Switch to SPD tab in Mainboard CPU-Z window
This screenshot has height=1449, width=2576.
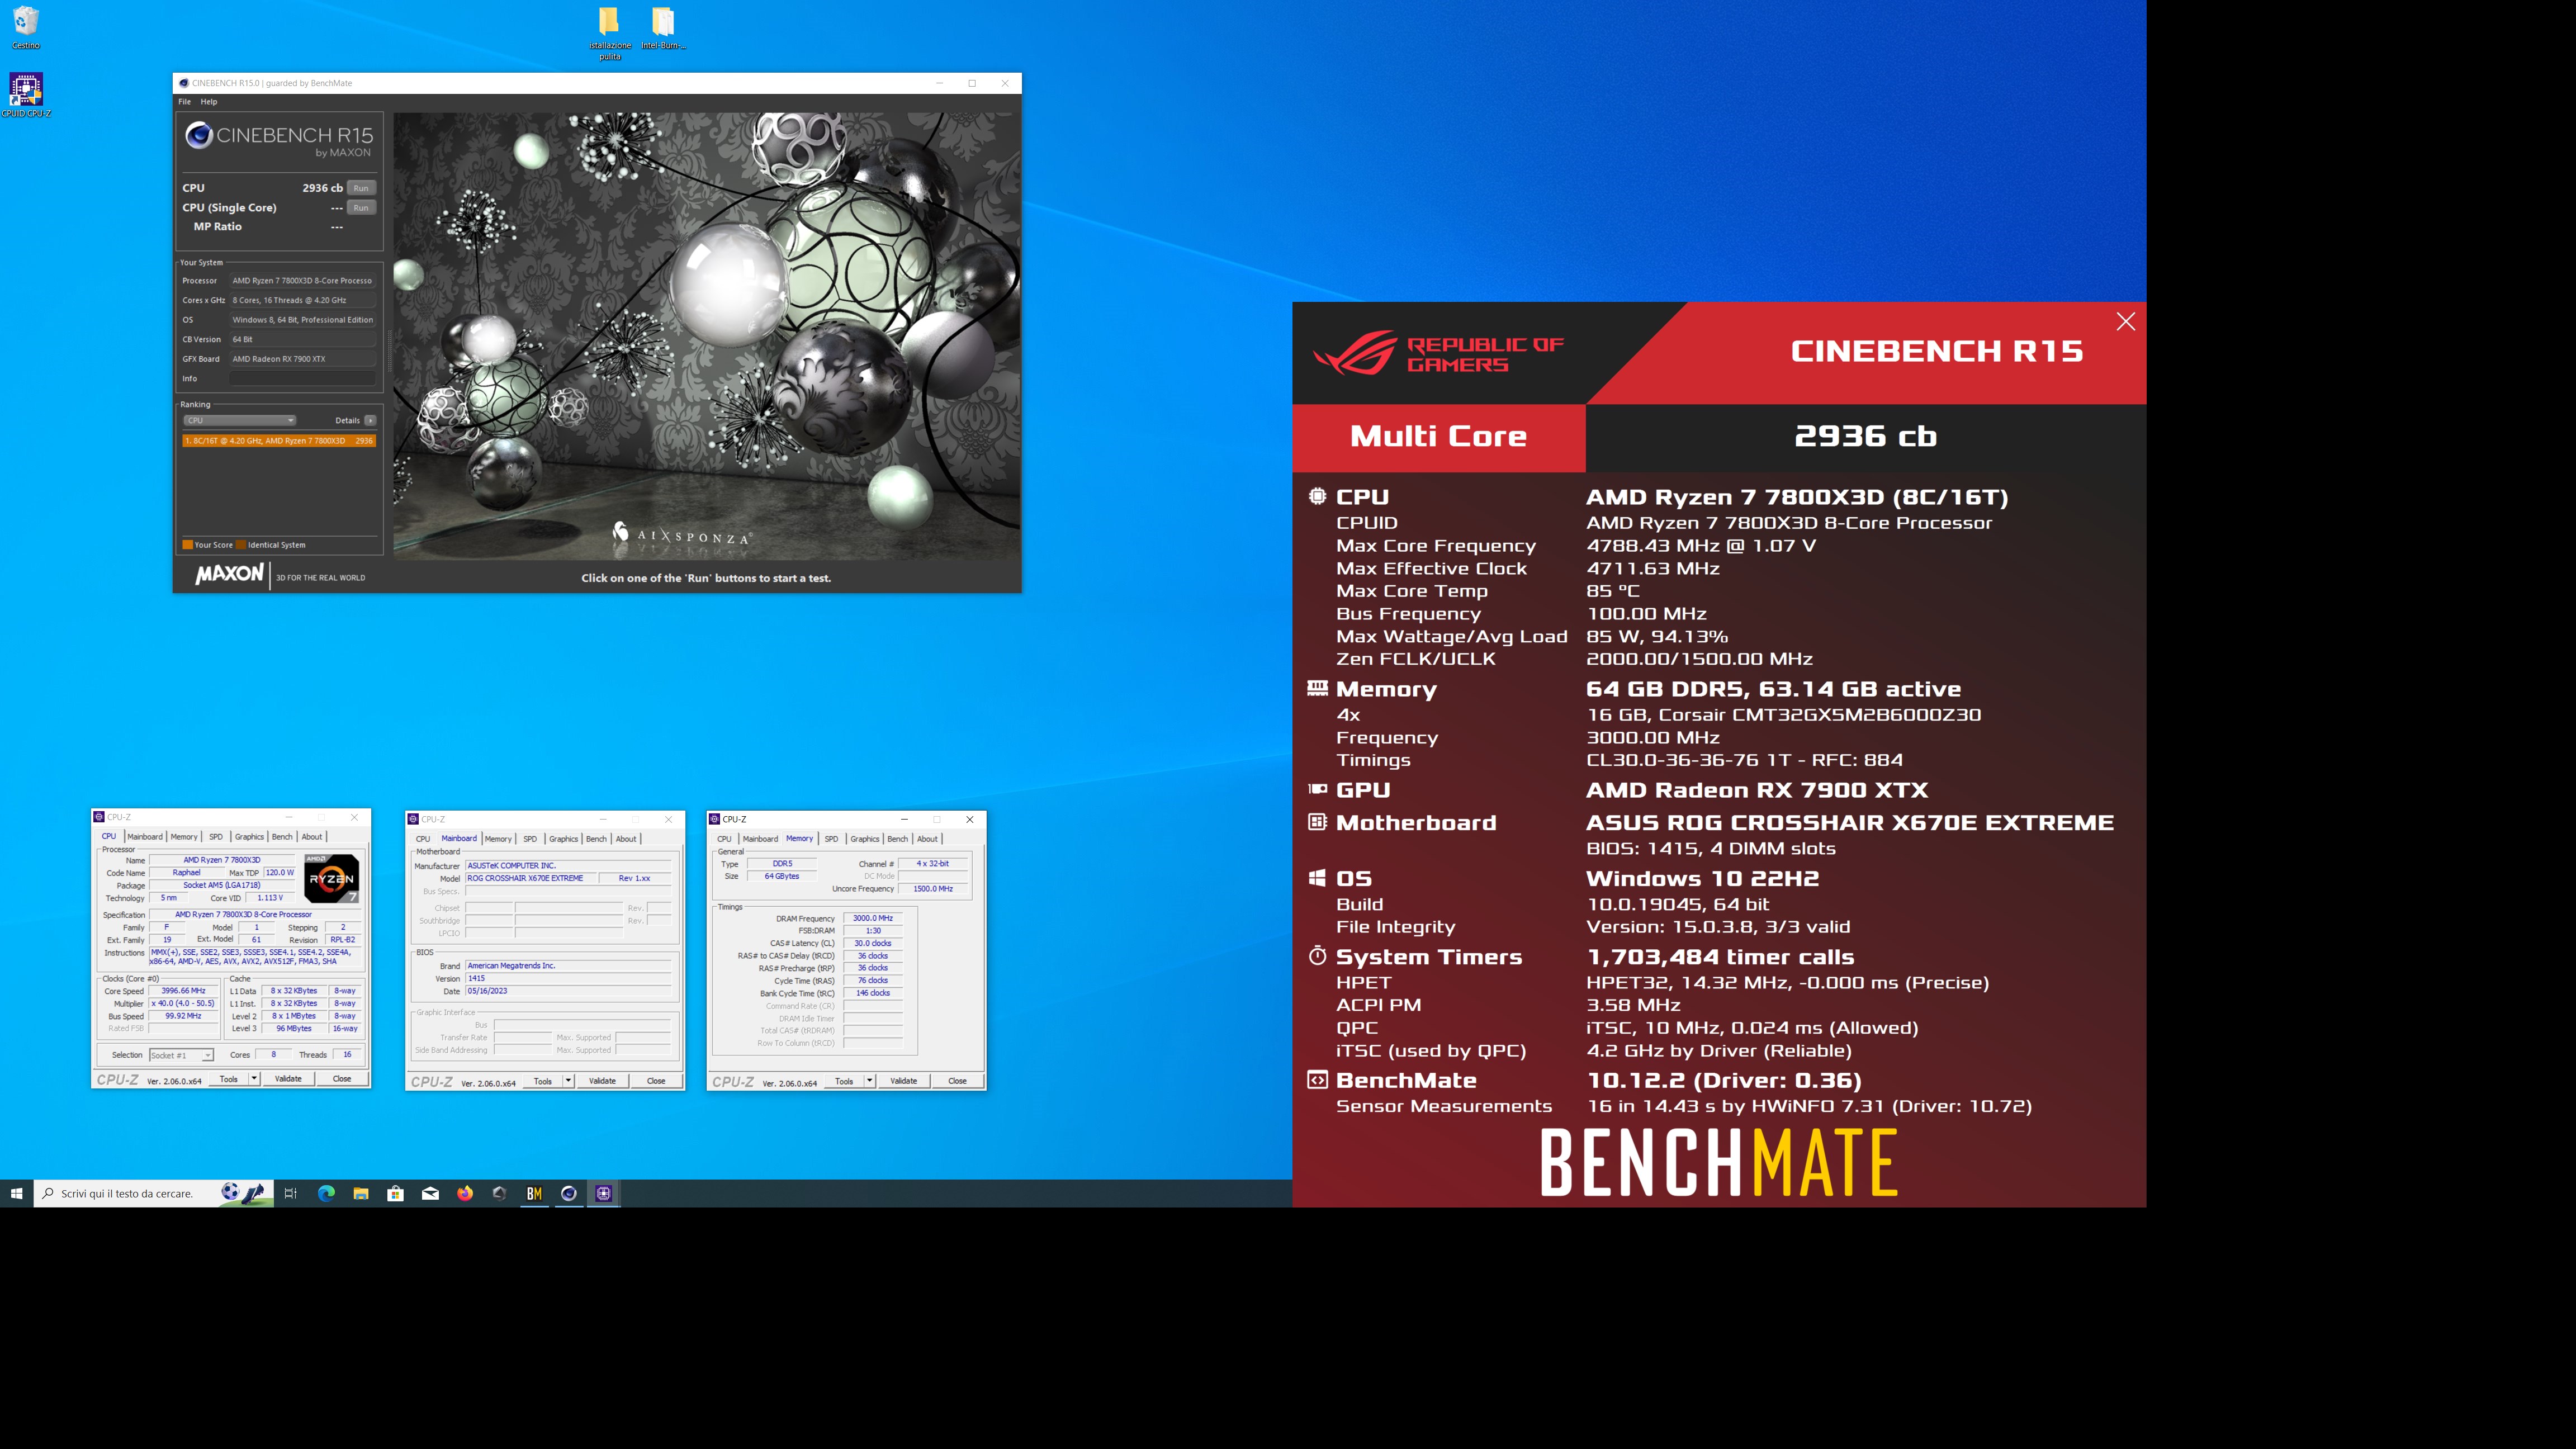[x=530, y=839]
